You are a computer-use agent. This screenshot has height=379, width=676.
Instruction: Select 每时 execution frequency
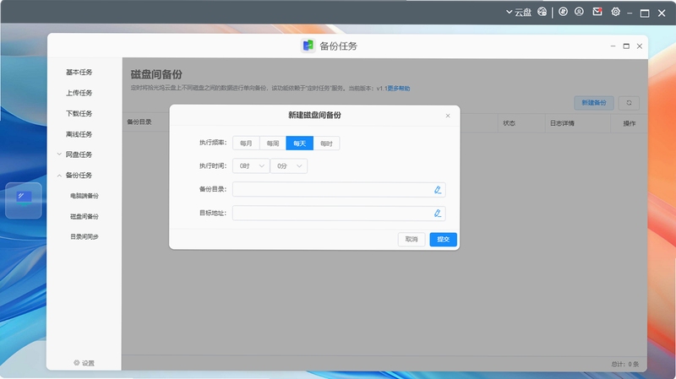[x=326, y=143]
